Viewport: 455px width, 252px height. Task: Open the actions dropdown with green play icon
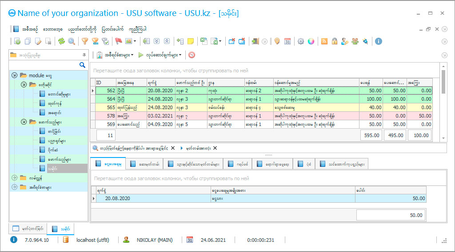click(161, 55)
